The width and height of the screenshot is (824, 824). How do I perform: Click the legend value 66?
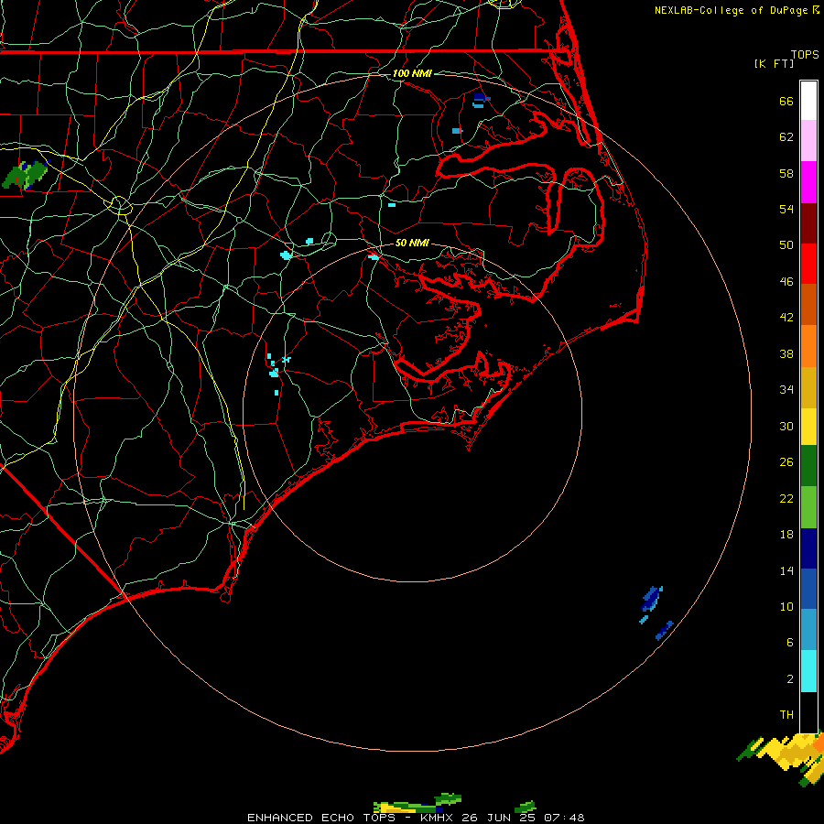click(x=786, y=101)
